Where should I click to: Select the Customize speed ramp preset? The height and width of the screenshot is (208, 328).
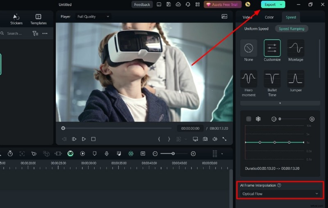tap(272, 51)
